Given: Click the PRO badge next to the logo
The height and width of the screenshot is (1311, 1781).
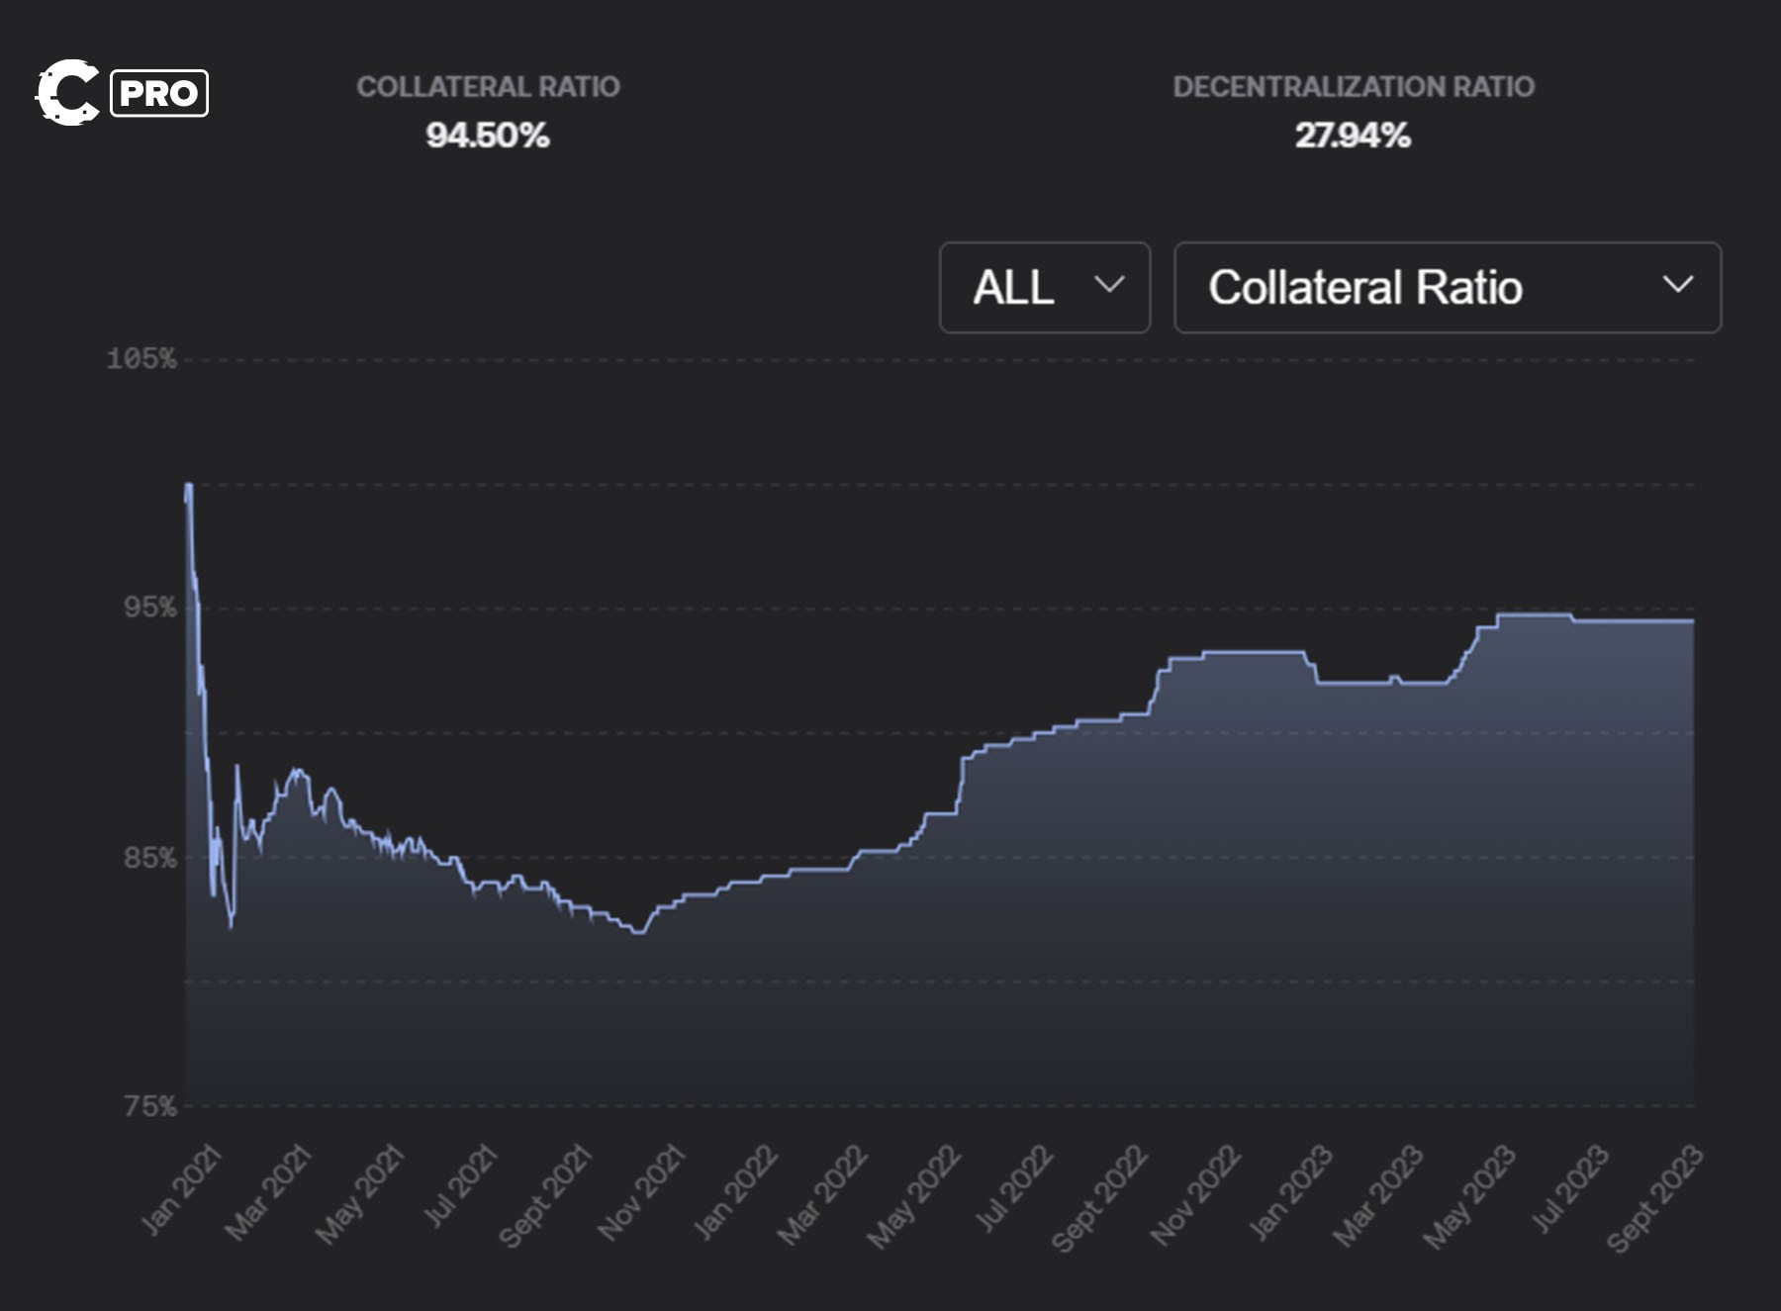Looking at the screenshot, I should click(x=160, y=91).
